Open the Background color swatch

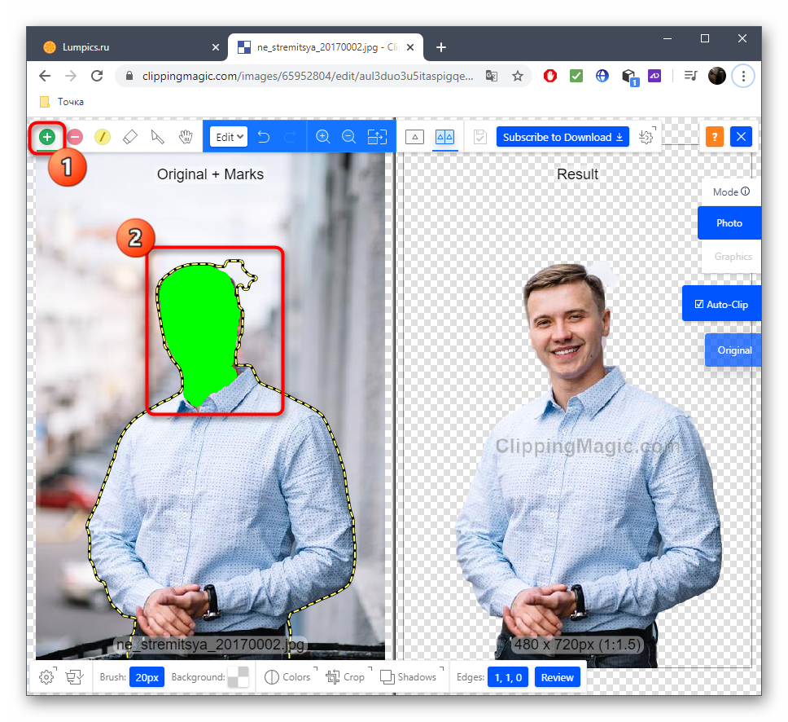point(239,676)
